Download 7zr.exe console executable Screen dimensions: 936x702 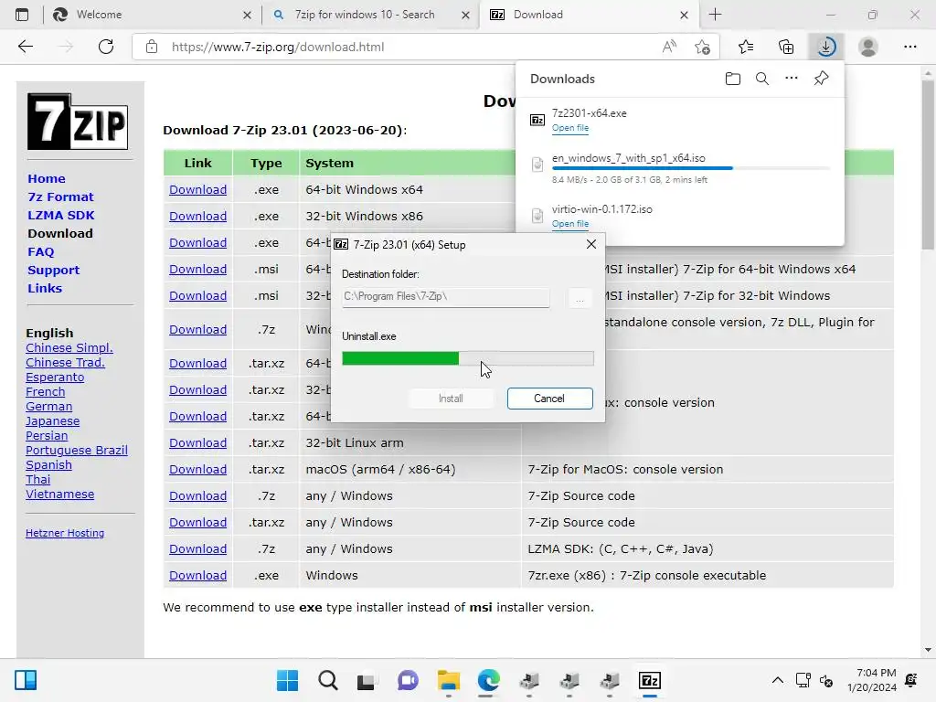tap(197, 576)
